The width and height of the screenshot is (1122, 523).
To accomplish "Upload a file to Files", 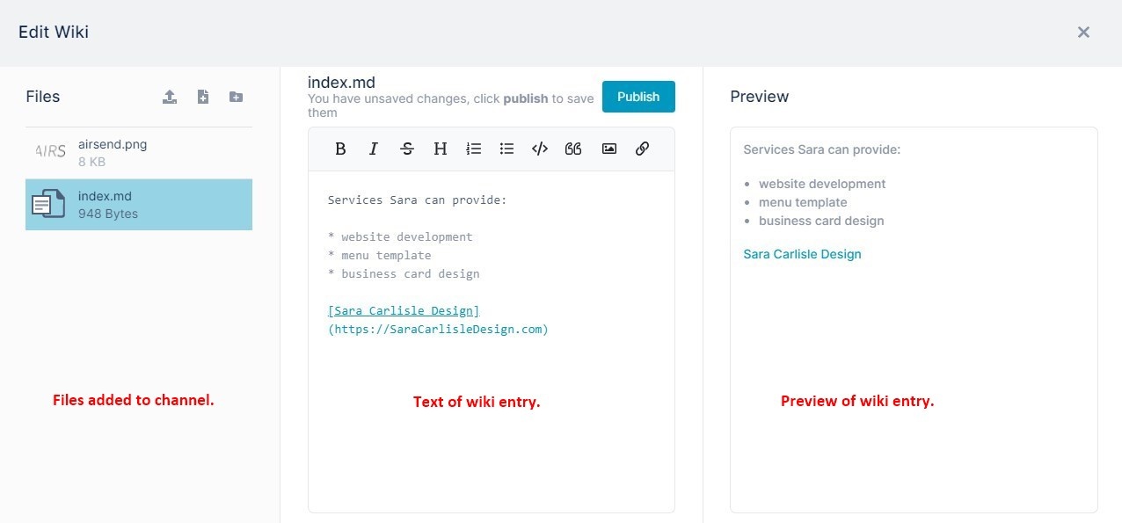I will [x=170, y=97].
